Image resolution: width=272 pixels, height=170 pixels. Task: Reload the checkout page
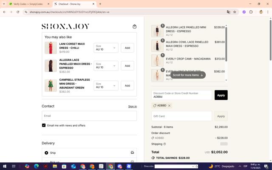pos(18,12)
